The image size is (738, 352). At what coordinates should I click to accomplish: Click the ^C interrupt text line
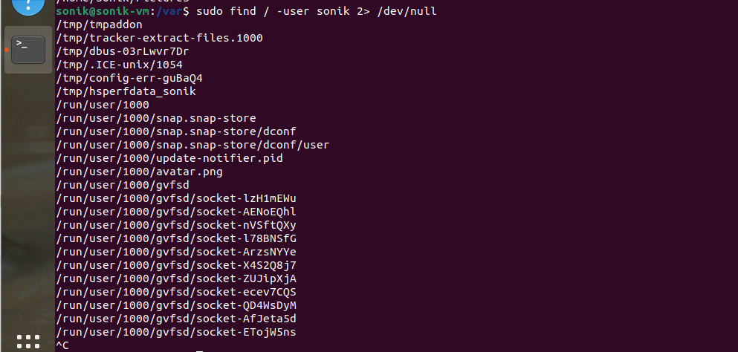coord(62,345)
